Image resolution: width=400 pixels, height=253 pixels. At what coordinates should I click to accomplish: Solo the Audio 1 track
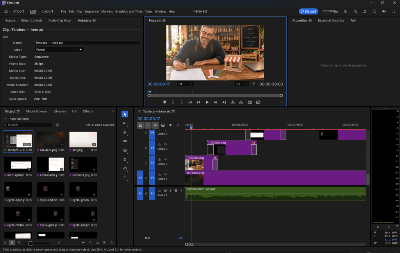[170, 190]
